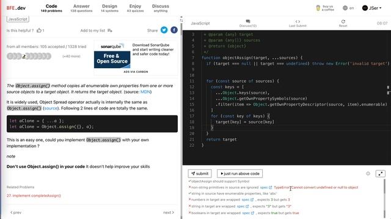Click the TypeError message text
Viewport: 391px width, 219px height.
(x=316, y=187)
